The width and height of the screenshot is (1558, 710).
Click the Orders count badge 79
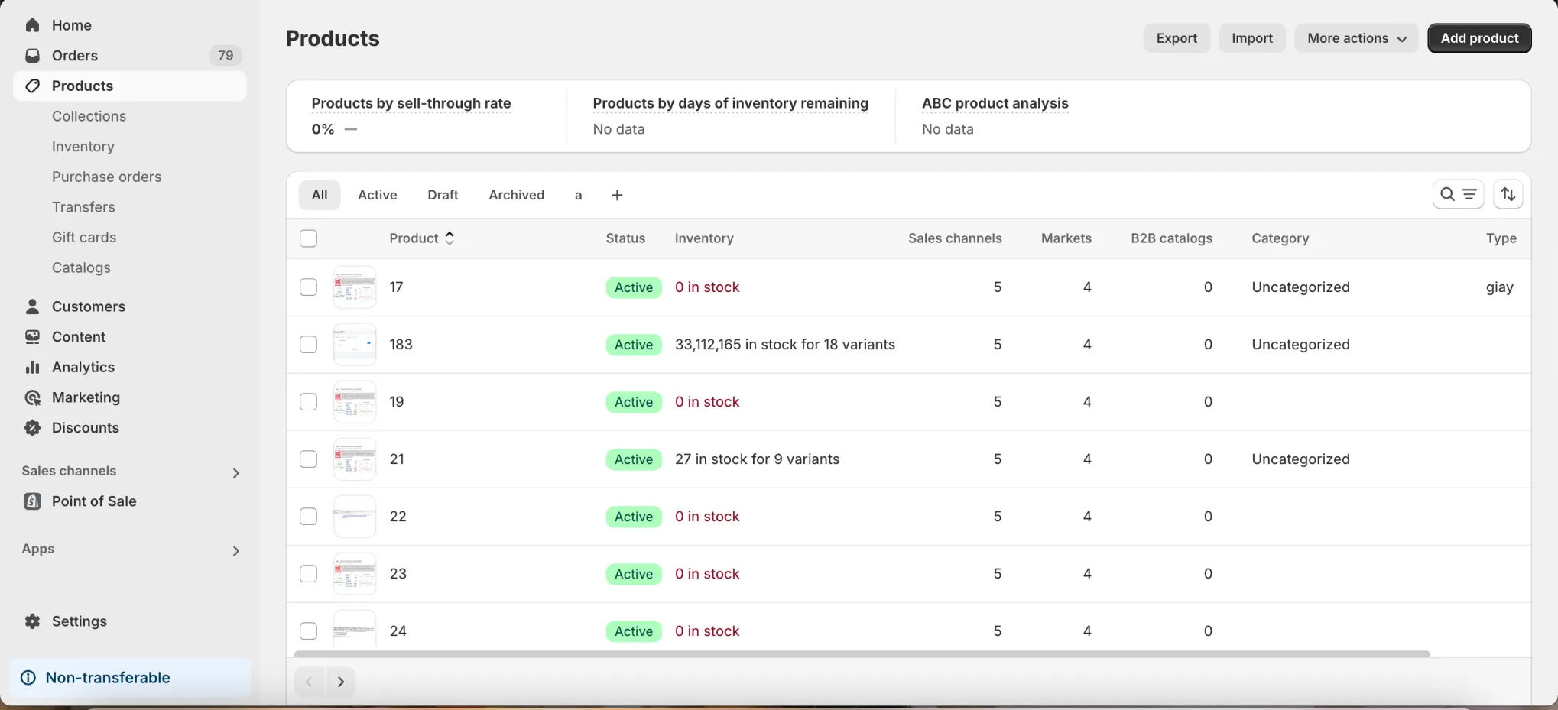(x=226, y=55)
